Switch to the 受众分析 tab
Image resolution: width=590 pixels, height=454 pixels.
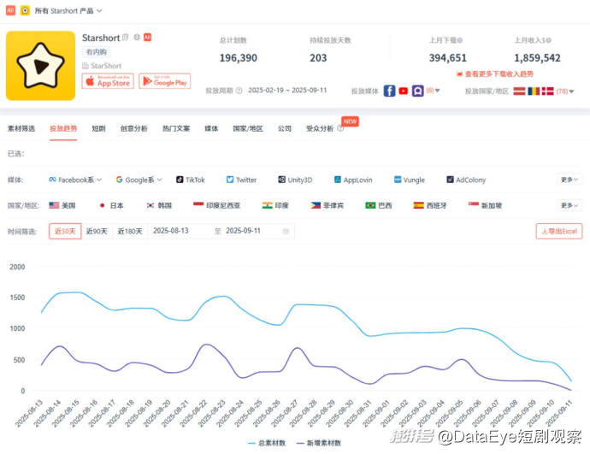tap(320, 128)
